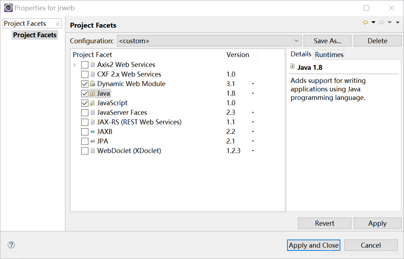Open the Java version dropdown arrow
This screenshot has width=404, height=259.
253,94
